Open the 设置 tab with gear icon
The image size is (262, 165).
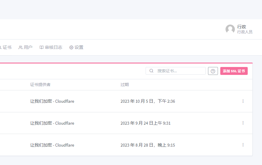pos(76,47)
